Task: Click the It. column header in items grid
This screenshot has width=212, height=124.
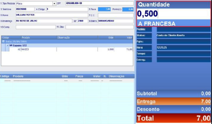Action: 105,76
